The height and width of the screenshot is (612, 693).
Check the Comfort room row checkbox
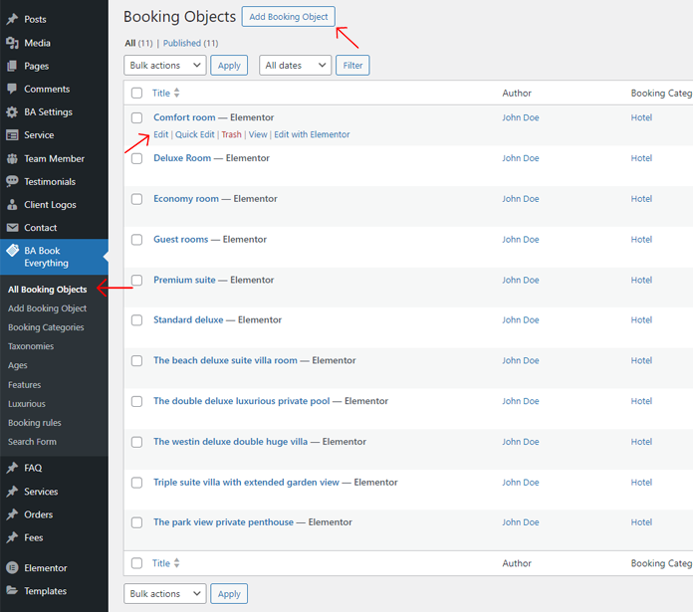pyautogui.click(x=137, y=117)
